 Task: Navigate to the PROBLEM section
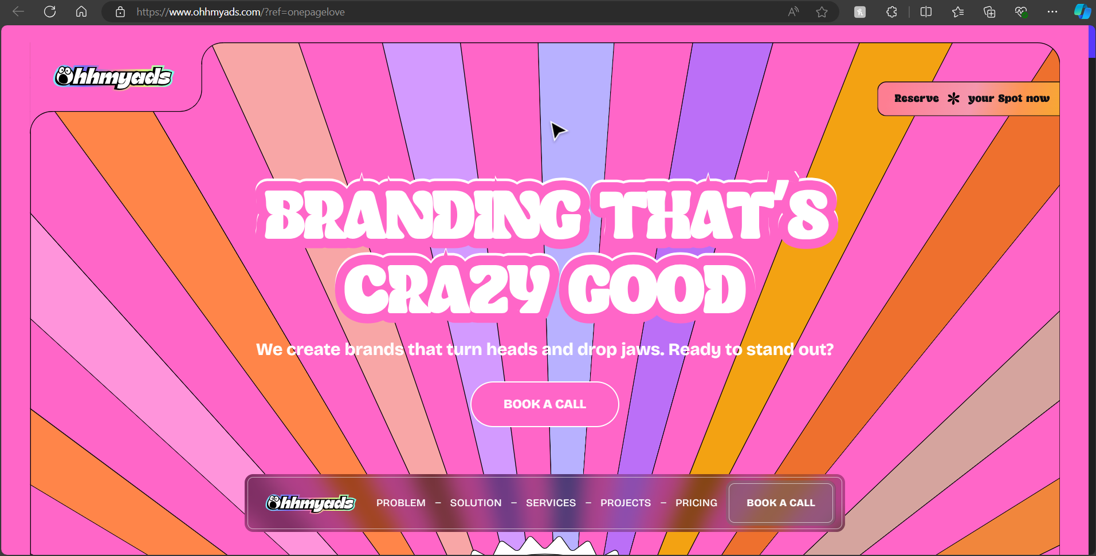(x=400, y=503)
